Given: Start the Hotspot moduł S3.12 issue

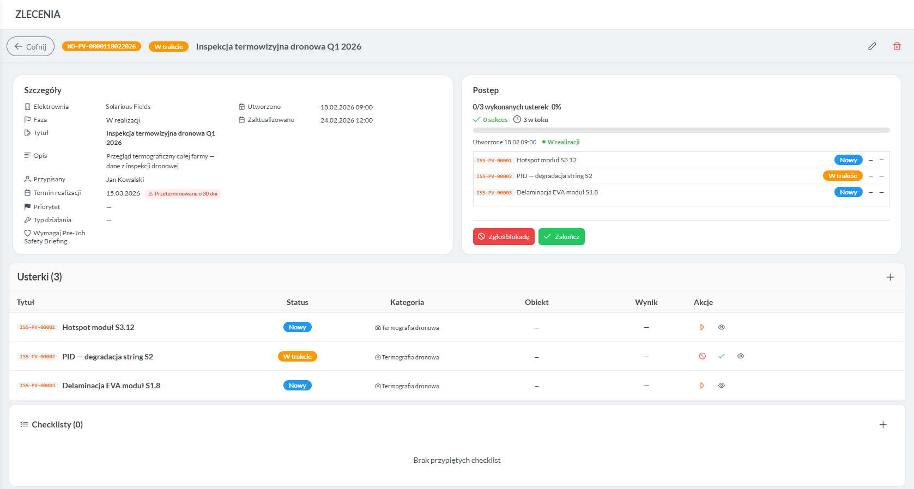Looking at the screenshot, I should point(702,327).
